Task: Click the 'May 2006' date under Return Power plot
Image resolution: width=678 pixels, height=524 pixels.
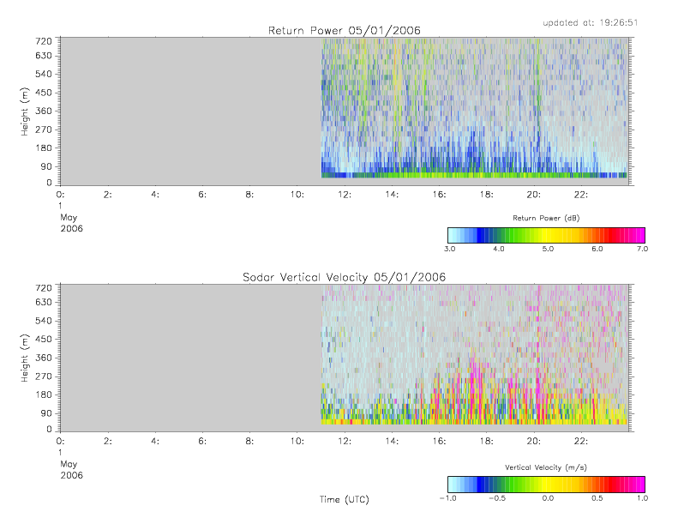Action: [x=71, y=223]
